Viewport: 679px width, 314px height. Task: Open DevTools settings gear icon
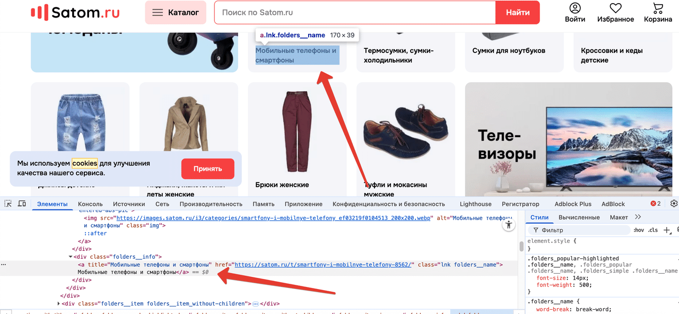coord(674,204)
